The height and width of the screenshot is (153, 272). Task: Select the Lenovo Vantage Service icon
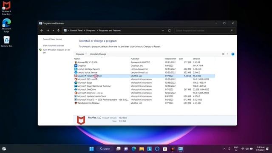click(76, 69)
